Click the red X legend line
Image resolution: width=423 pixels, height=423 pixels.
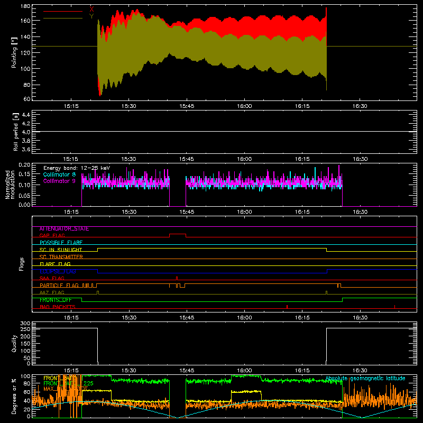point(63,11)
